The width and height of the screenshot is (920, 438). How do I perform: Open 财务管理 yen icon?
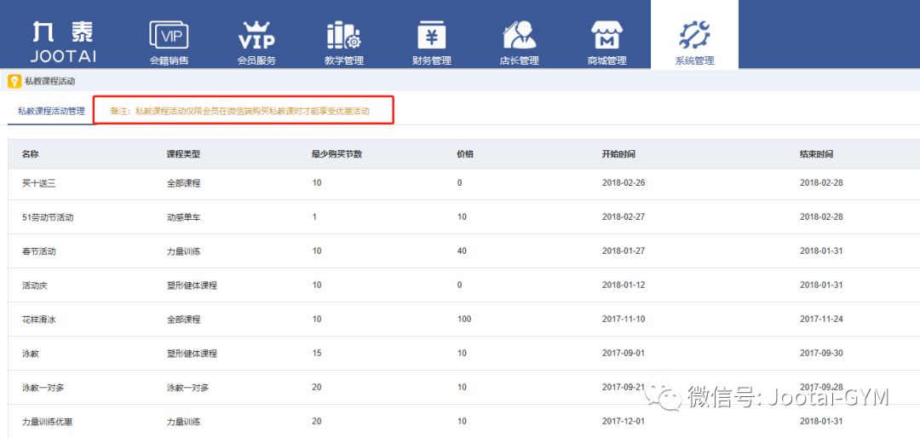tap(432, 35)
